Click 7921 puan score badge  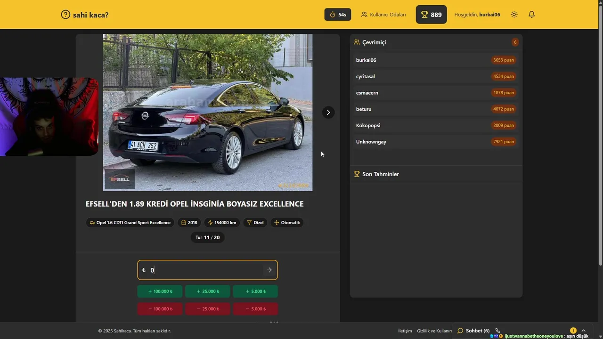pyautogui.click(x=504, y=142)
